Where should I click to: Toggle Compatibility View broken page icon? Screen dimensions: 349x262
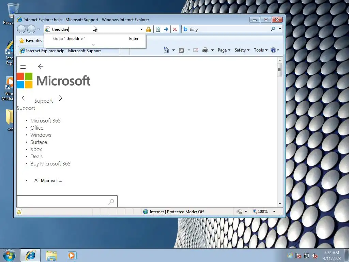[158, 29]
